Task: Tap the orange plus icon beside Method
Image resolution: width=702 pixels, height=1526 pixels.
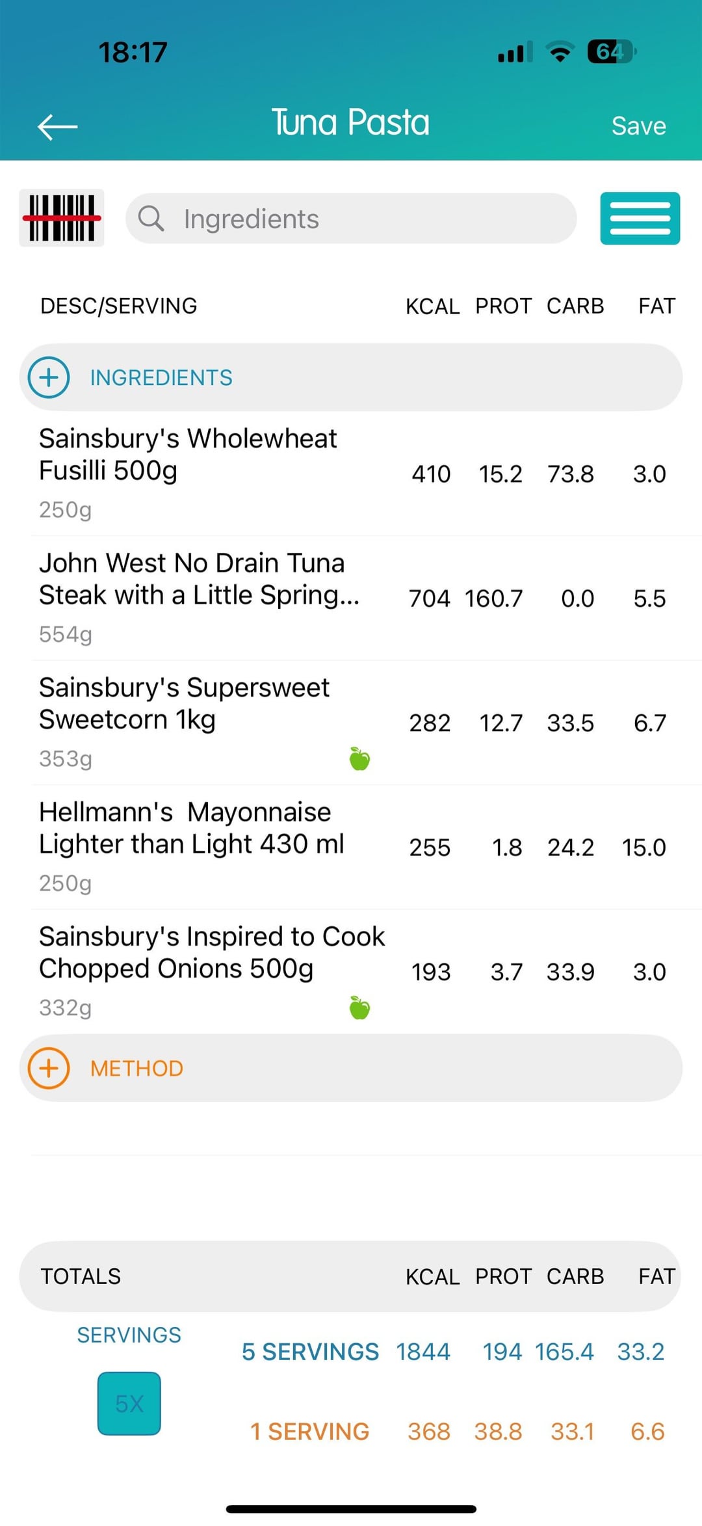Action: pos(49,1068)
